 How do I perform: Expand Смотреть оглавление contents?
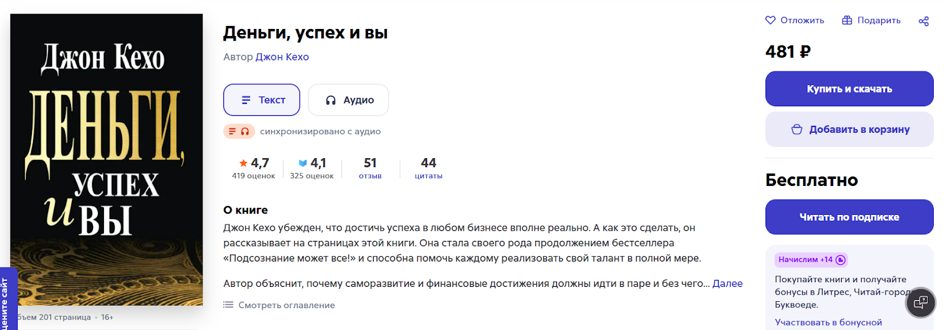tap(286, 305)
